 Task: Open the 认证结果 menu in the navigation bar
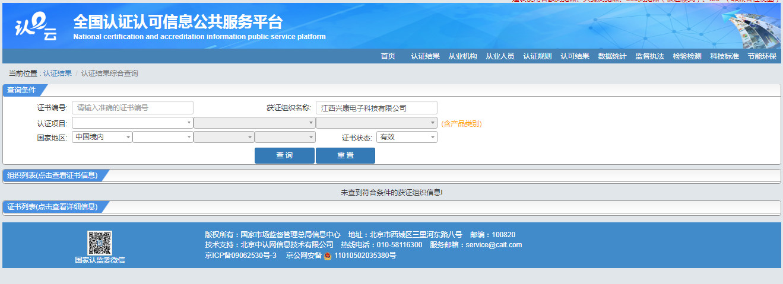pyautogui.click(x=426, y=56)
